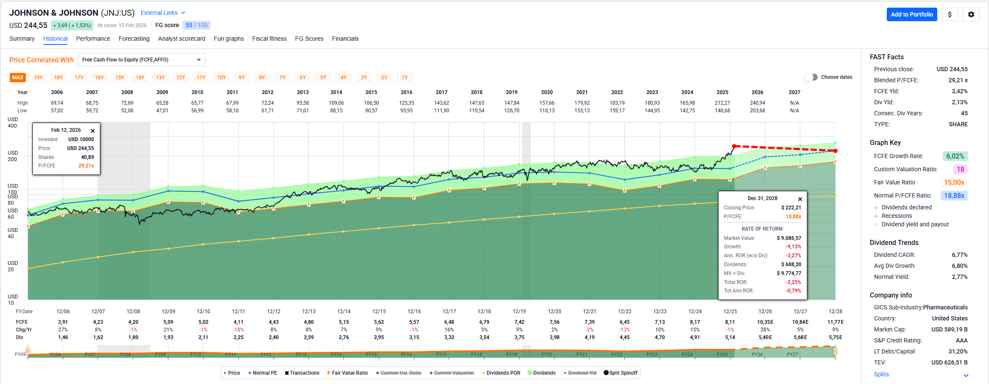Screen dimensions: 989x384
Task: Expand the External Links menu
Action: tap(163, 13)
